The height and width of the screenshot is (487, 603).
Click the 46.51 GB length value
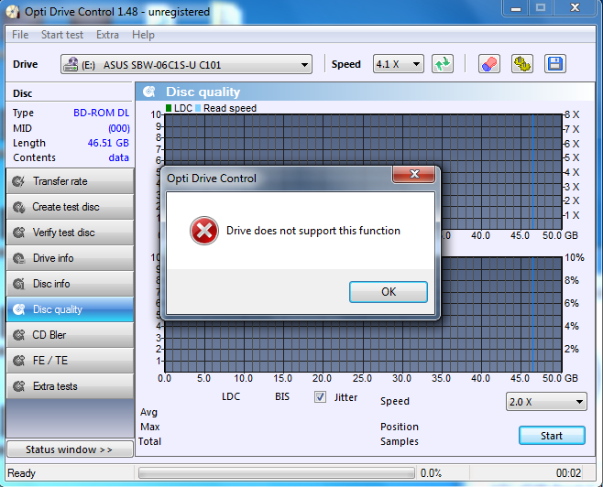click(108, 143)
